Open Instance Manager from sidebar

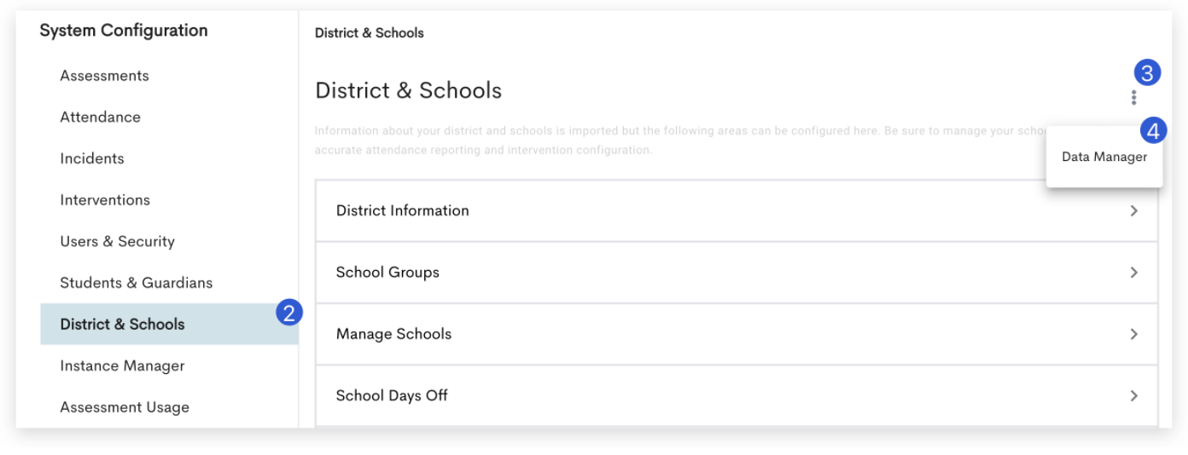point(122,366)
